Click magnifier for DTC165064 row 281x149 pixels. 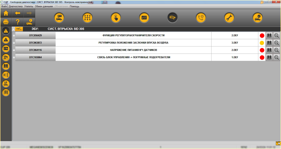[277, 57]
